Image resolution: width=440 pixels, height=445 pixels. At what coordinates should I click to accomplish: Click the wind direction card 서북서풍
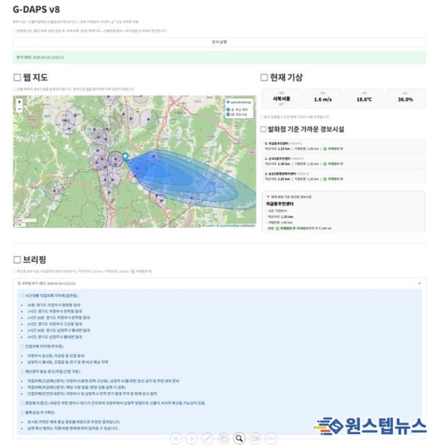[282, 99]
